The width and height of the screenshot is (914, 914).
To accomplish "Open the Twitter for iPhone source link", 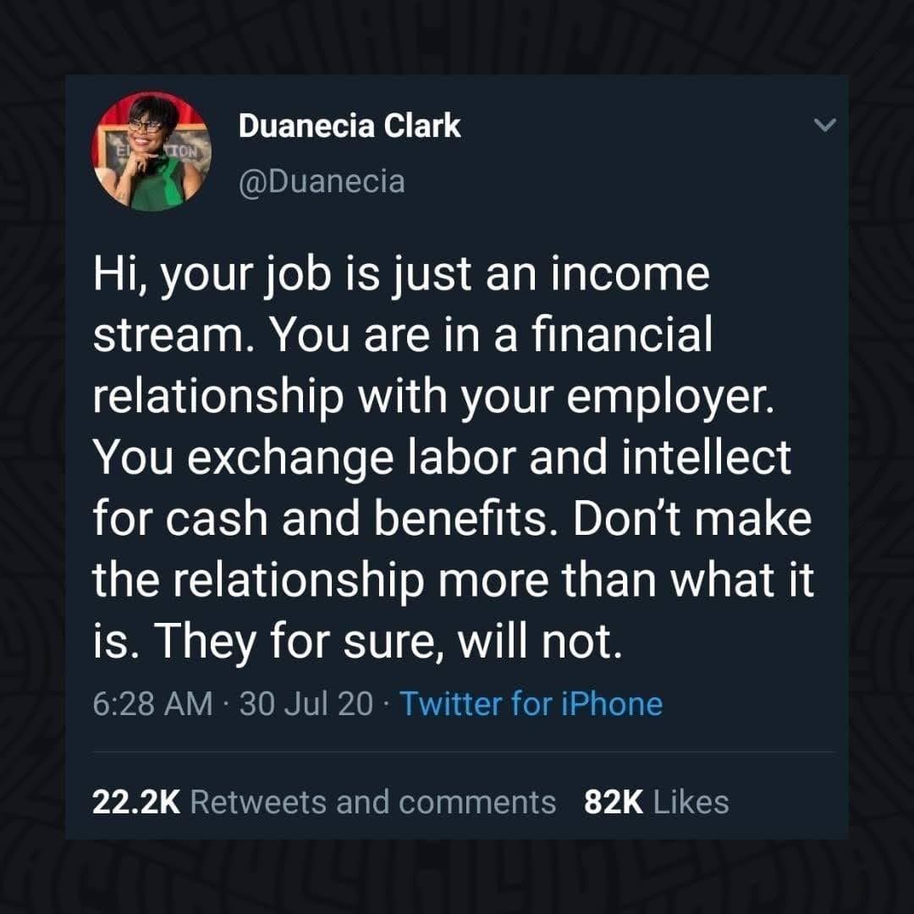I will click(x=531, y=704).
